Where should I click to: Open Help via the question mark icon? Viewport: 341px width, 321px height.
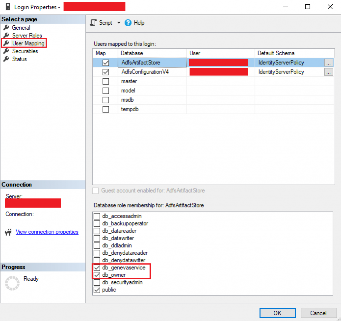[128, 23]
